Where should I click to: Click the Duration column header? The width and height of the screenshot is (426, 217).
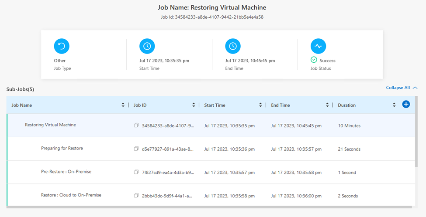coord(346,105)
